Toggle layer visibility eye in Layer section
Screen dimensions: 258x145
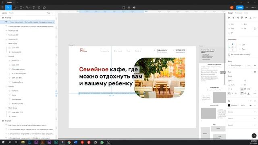[x=255, y=65]
